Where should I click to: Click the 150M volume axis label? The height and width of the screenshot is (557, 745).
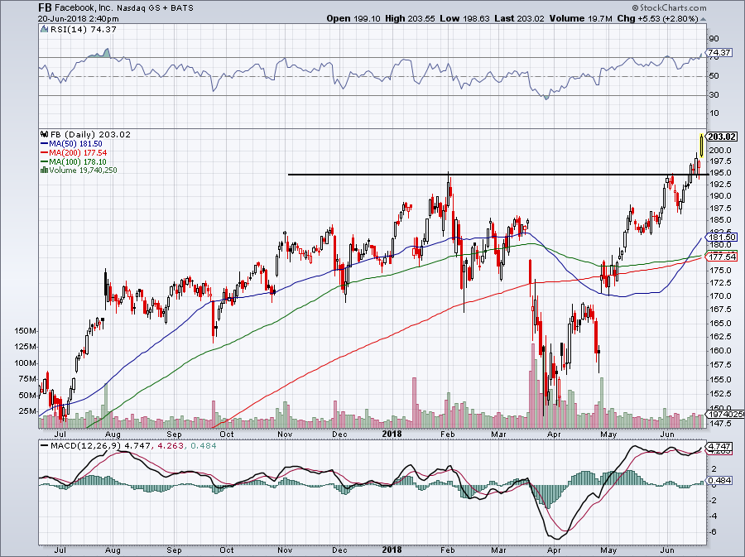pos(26,331)
